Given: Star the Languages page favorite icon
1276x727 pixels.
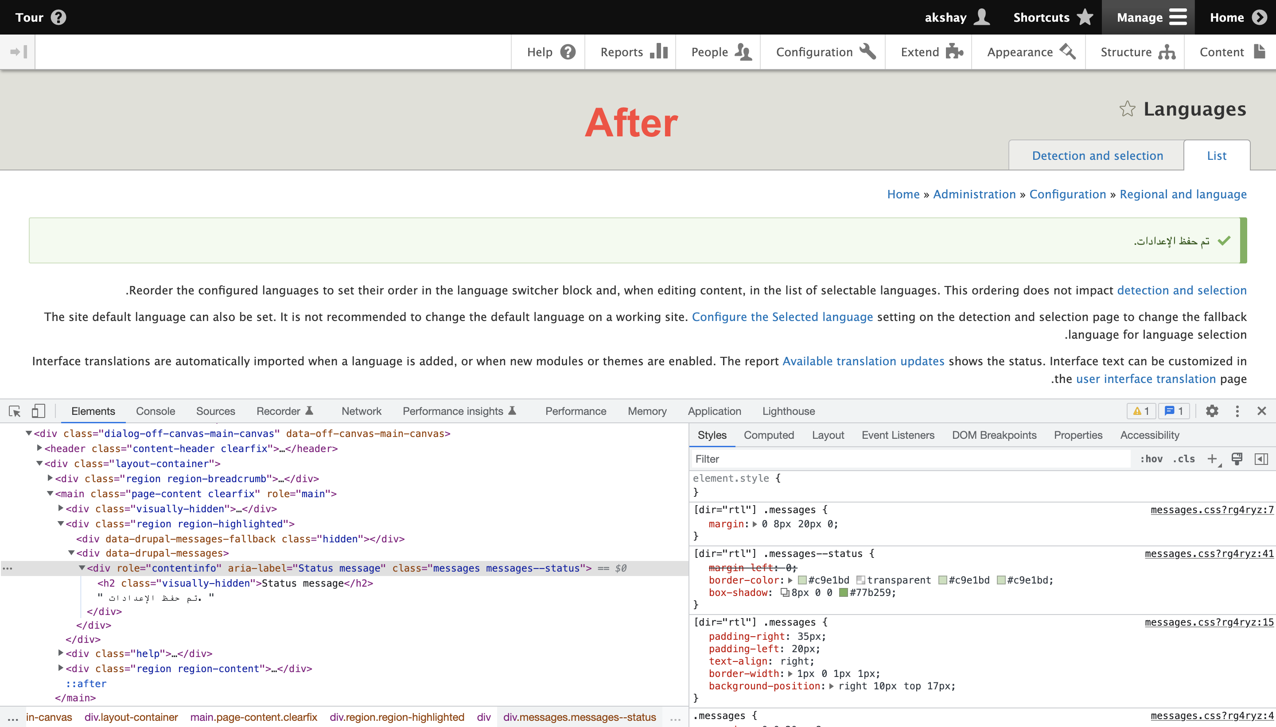Looking at the screenshot, I should (1127, 109).
